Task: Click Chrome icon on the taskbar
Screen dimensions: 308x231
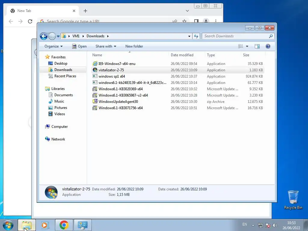Action: tap(64, 225)
